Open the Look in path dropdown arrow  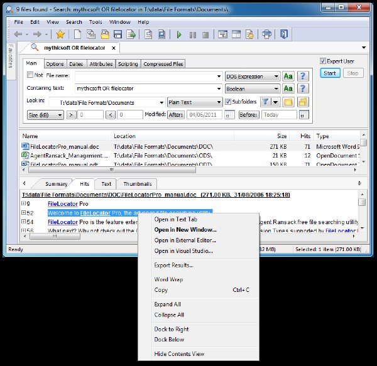(x=162, y=102)
